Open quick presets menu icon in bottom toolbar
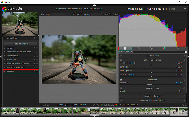Image resolution: width=189 pixels, height=117 pixels. click(x=41, y=105)
